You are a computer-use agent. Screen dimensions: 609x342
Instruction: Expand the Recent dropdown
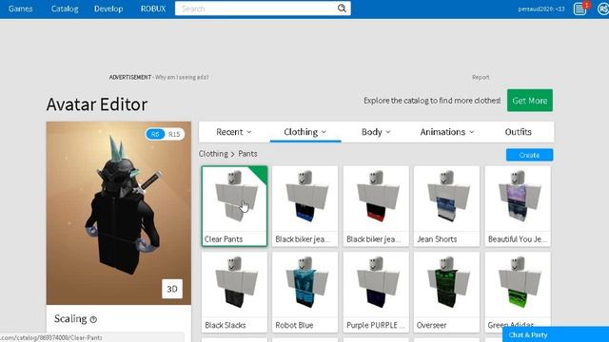[234, 132]
